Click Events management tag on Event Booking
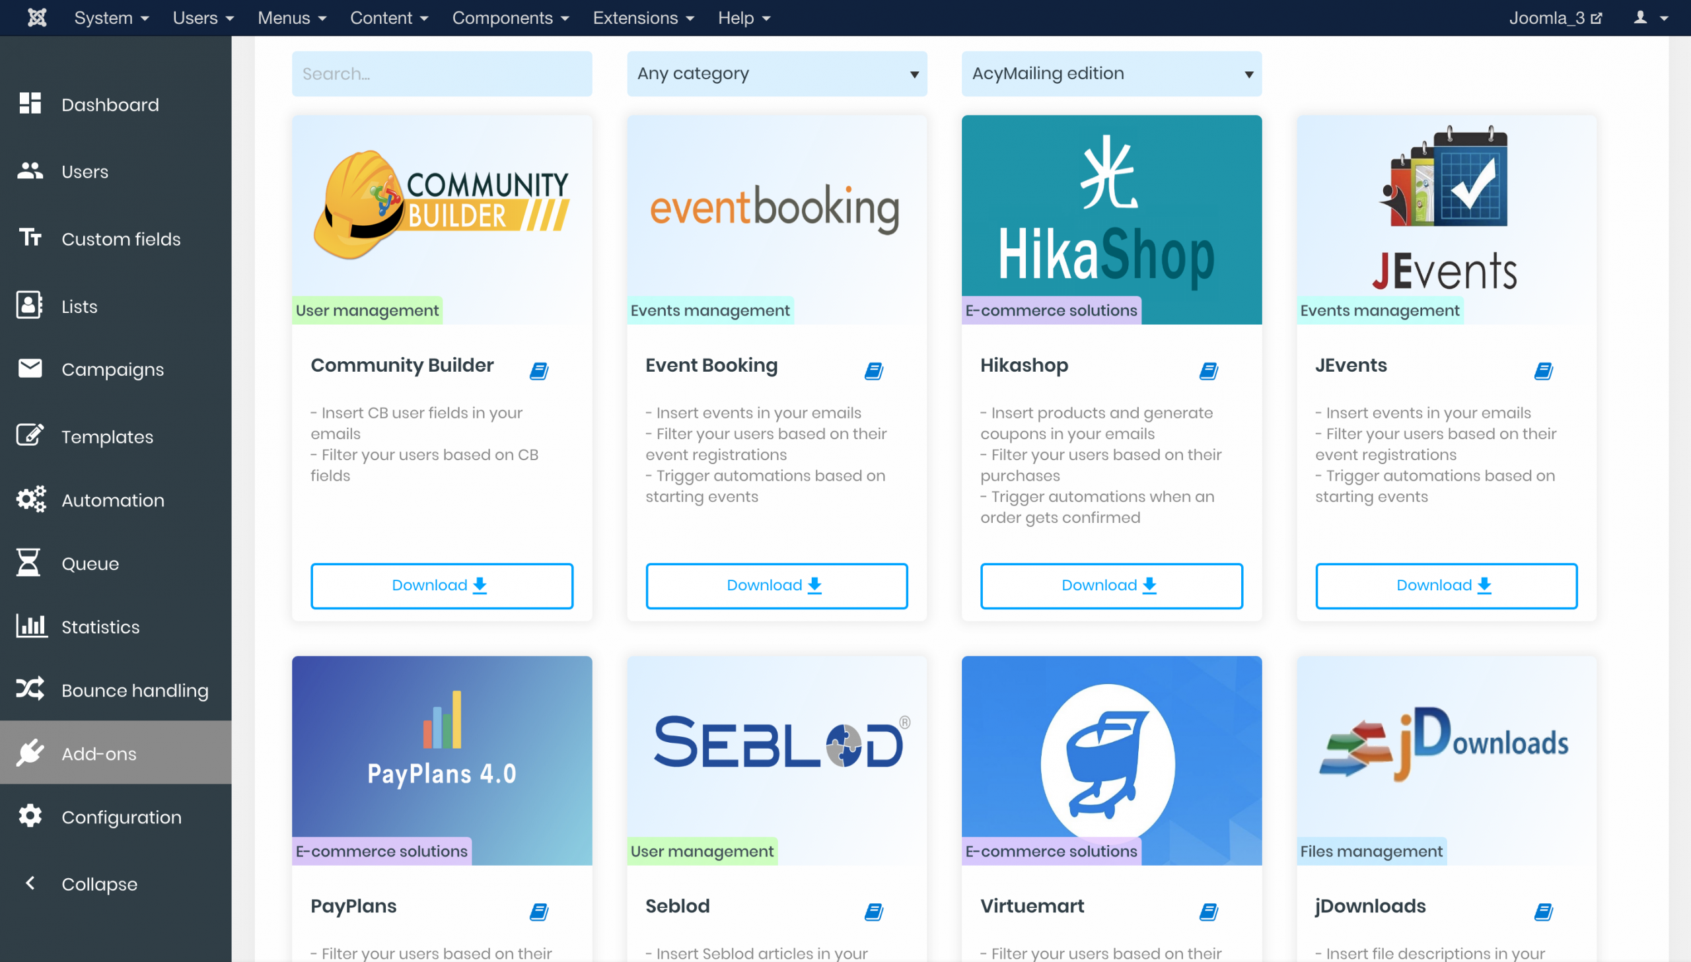The width and height of the screenshot is (1691, 962). [x=709, y=310]
